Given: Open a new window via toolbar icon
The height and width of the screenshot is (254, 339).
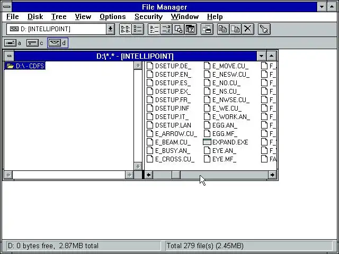Looking at the screenshot, I should pyautogui.click(x=207, y=29).
